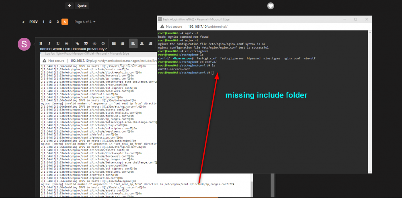The image size is (402, 198).
Task: Click the webterminal window scrollbar
Action: tap(370, 102)
